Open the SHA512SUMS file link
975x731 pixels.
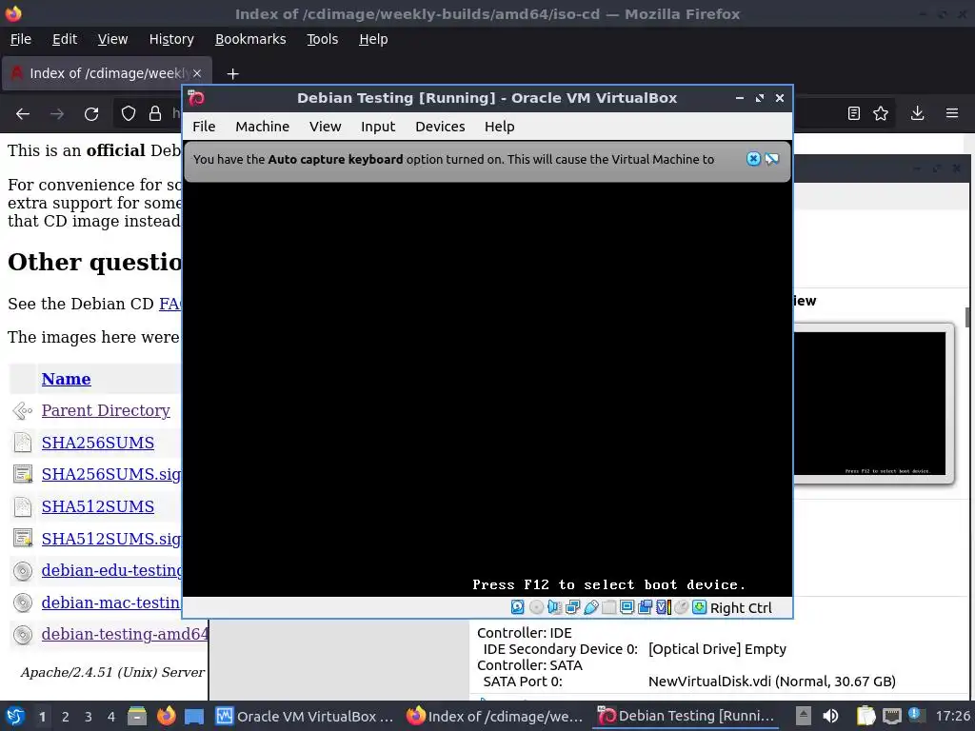tap(98, 506)
